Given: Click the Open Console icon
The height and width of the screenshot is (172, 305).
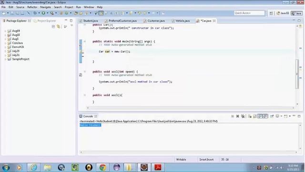Looking at the screenshot, I should point(285,116).
